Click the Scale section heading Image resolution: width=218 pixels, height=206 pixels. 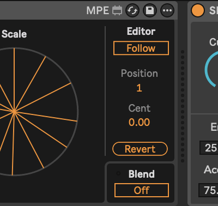14,34
